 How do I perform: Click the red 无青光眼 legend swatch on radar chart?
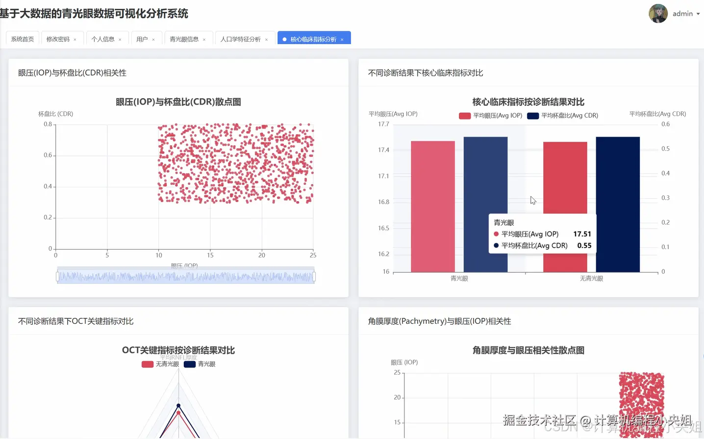(x=147, y=364)
